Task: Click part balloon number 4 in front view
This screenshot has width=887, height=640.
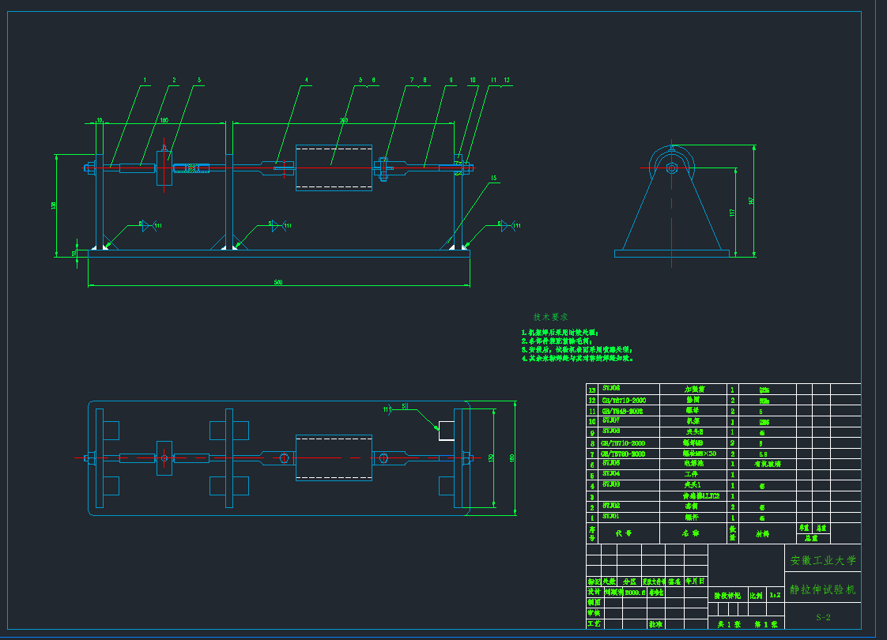Action: (x=307, y=80)
